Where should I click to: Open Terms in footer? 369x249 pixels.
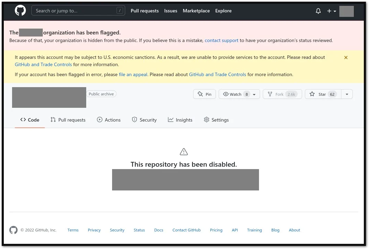point(73,230)
